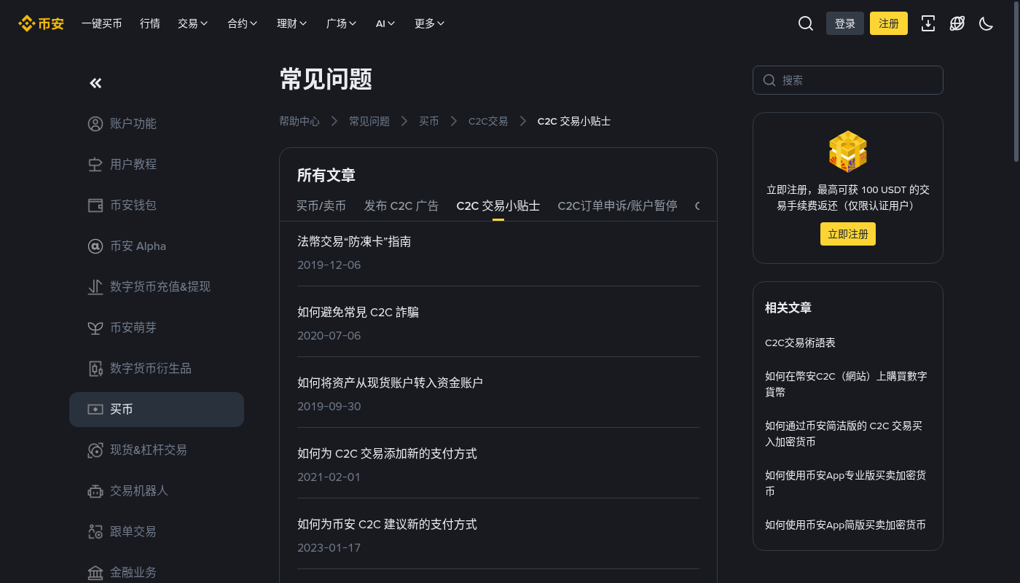This screenshot has width=1020, height=583.
Task: Open related article 如何使用币安App简版买卖加密货币
Action: click(845, 525)
